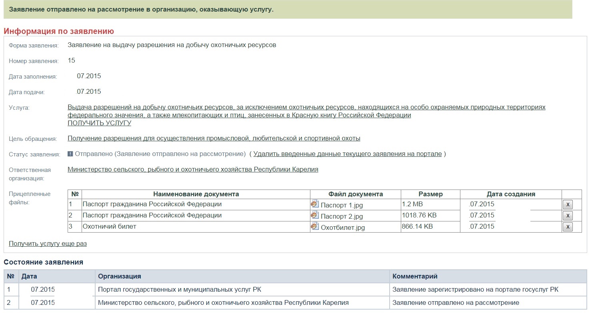Click Получить услугу еще раз link
Screen dimensions: 594x320
click(48, 243)
